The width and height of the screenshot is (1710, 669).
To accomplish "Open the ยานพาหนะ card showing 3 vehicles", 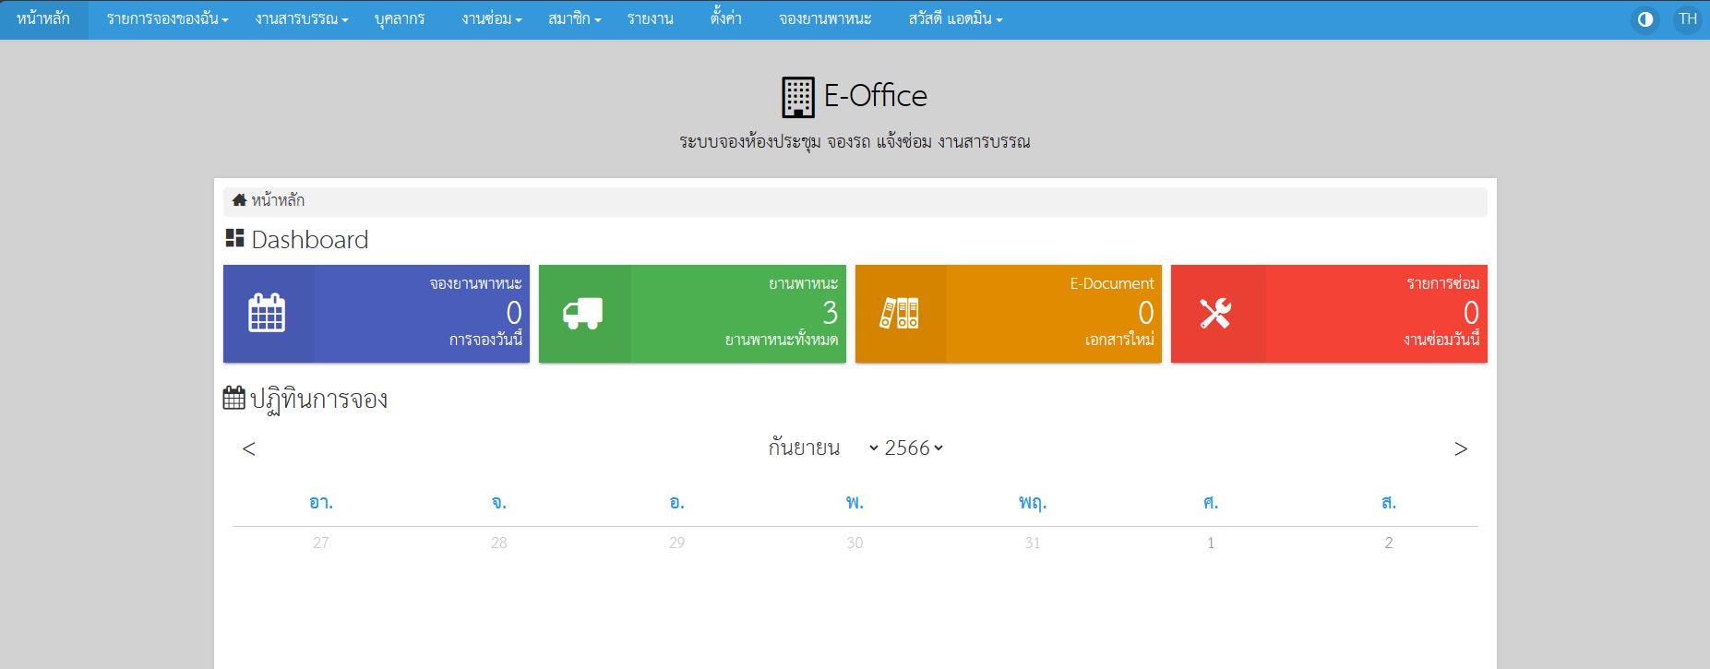I will pos(692,314).
